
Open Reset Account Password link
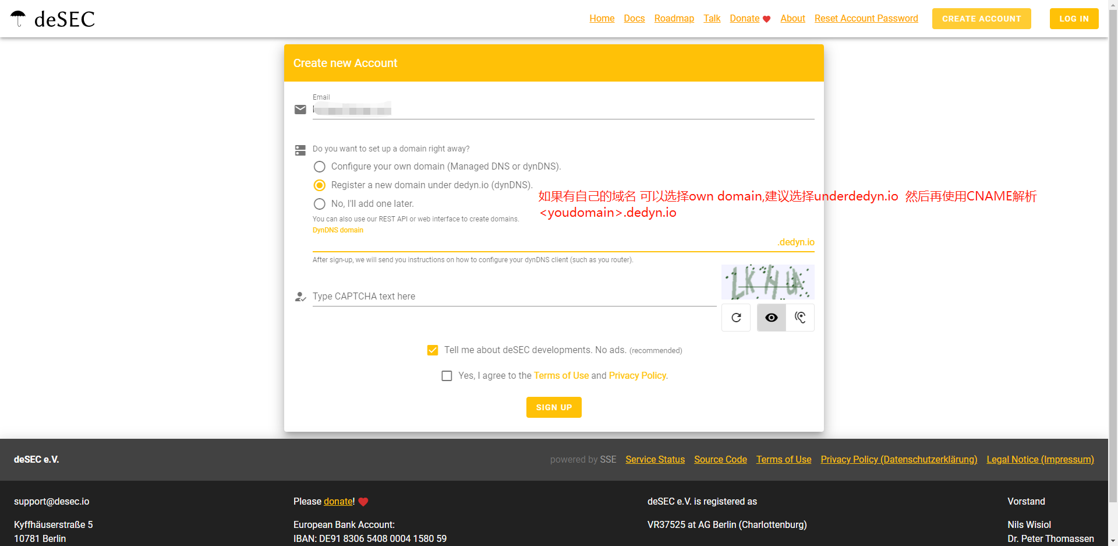point(866,19)
